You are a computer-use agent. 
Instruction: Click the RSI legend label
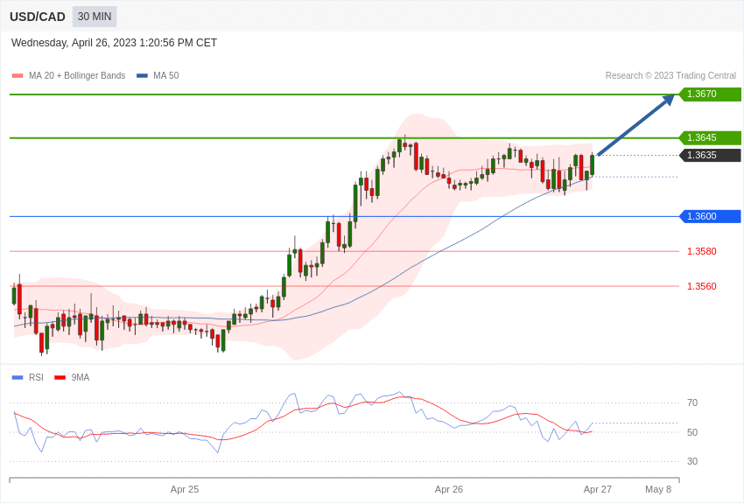click(x=36, y=377)
